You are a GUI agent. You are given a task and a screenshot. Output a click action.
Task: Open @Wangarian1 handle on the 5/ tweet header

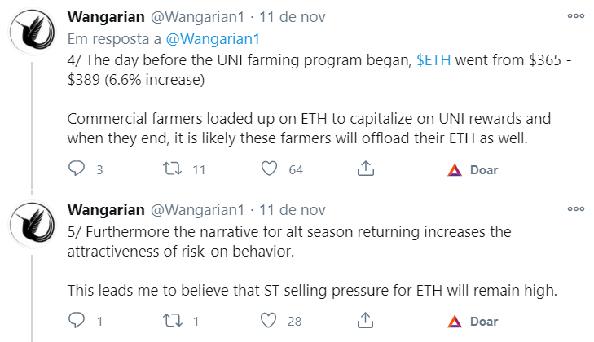click(x=198, y=209)
